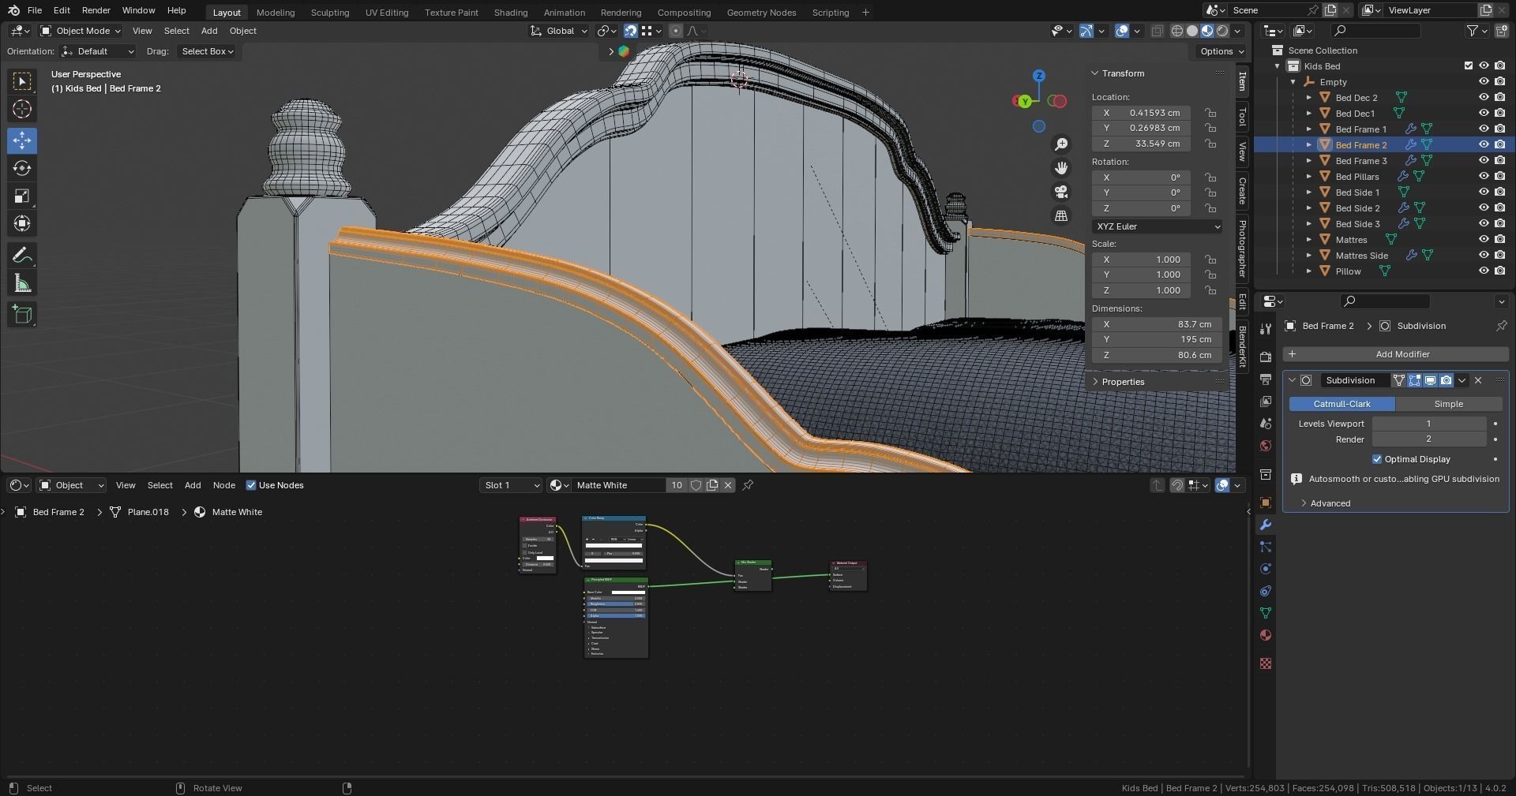Toggle camera view in the viewport
This screenshot has width=1516, height=796.
1061,192
